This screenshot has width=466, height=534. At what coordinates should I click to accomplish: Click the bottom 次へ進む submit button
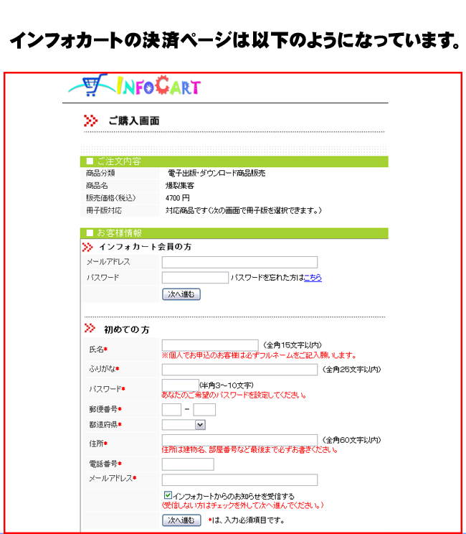point(181,520)
